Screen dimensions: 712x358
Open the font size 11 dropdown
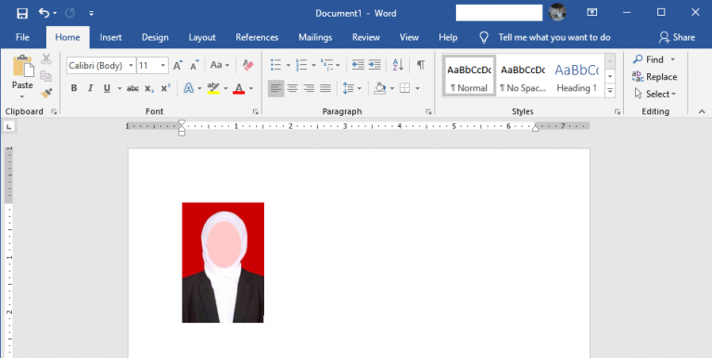coord(163,66)
